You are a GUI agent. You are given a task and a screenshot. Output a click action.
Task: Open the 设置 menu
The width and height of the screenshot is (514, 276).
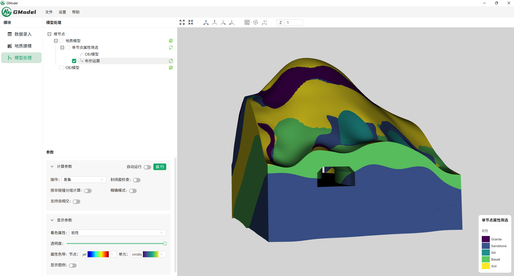pos(62,12)
